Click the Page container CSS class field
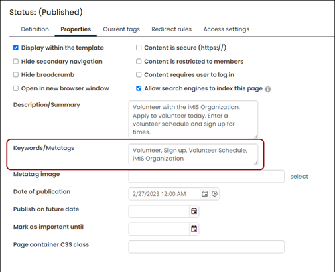 (x=206, y=247)
